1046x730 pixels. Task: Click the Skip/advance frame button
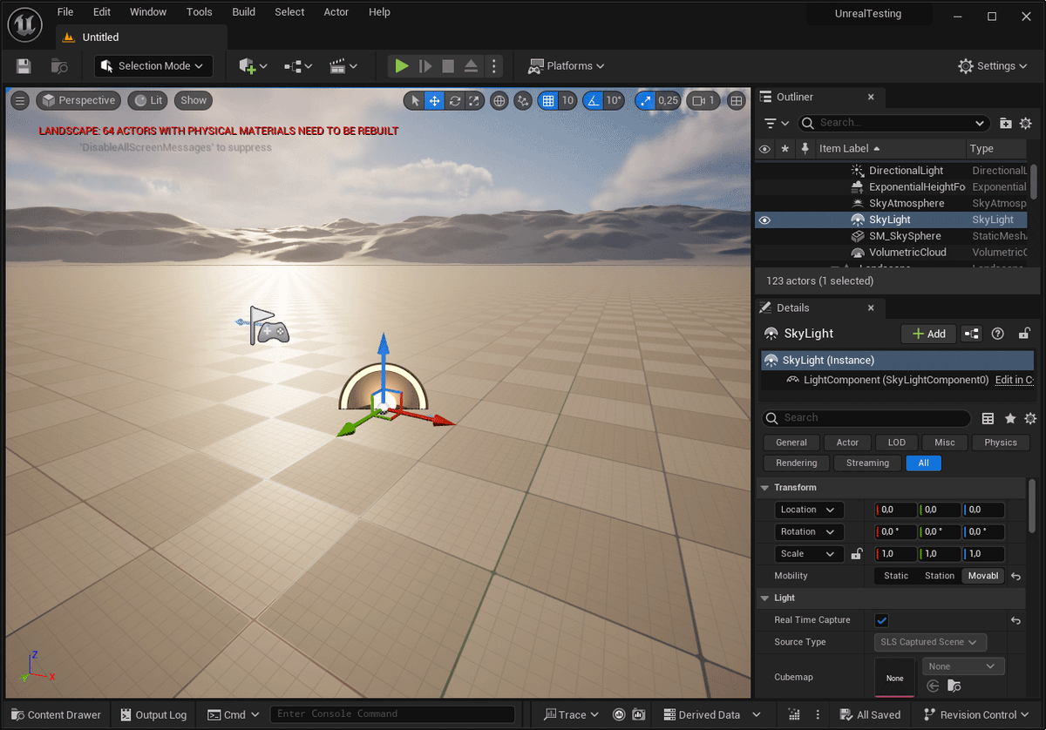click(425, 66)
